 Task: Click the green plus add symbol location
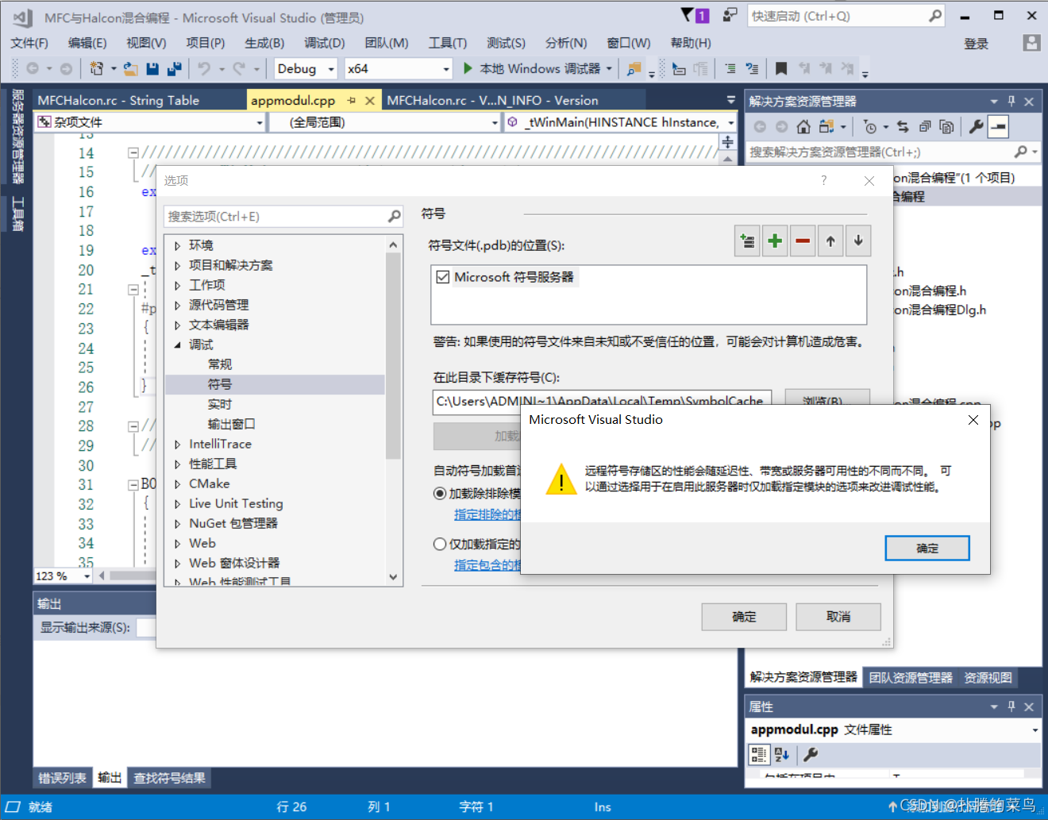[776, 241]
